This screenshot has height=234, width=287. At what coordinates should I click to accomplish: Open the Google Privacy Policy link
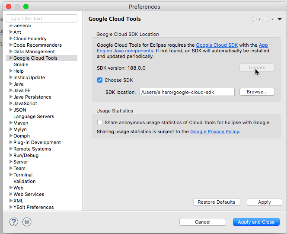[x=214, y=131]
